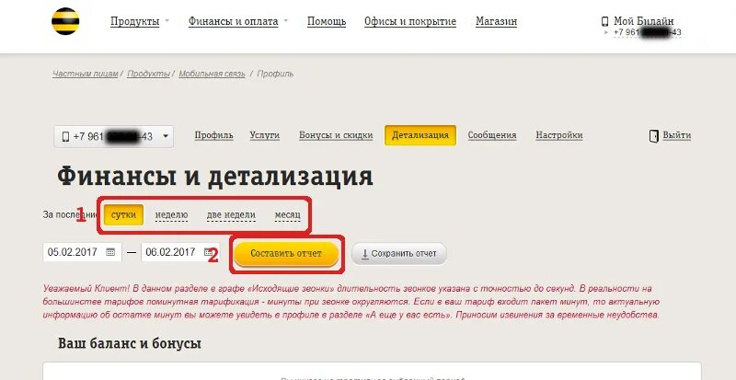
Task: Expand the Финансы и оплата menu
Action: coord(238,21)
